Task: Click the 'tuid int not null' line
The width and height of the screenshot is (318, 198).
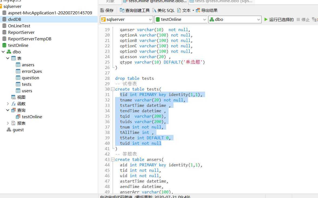Action: (x=140, y=143)
